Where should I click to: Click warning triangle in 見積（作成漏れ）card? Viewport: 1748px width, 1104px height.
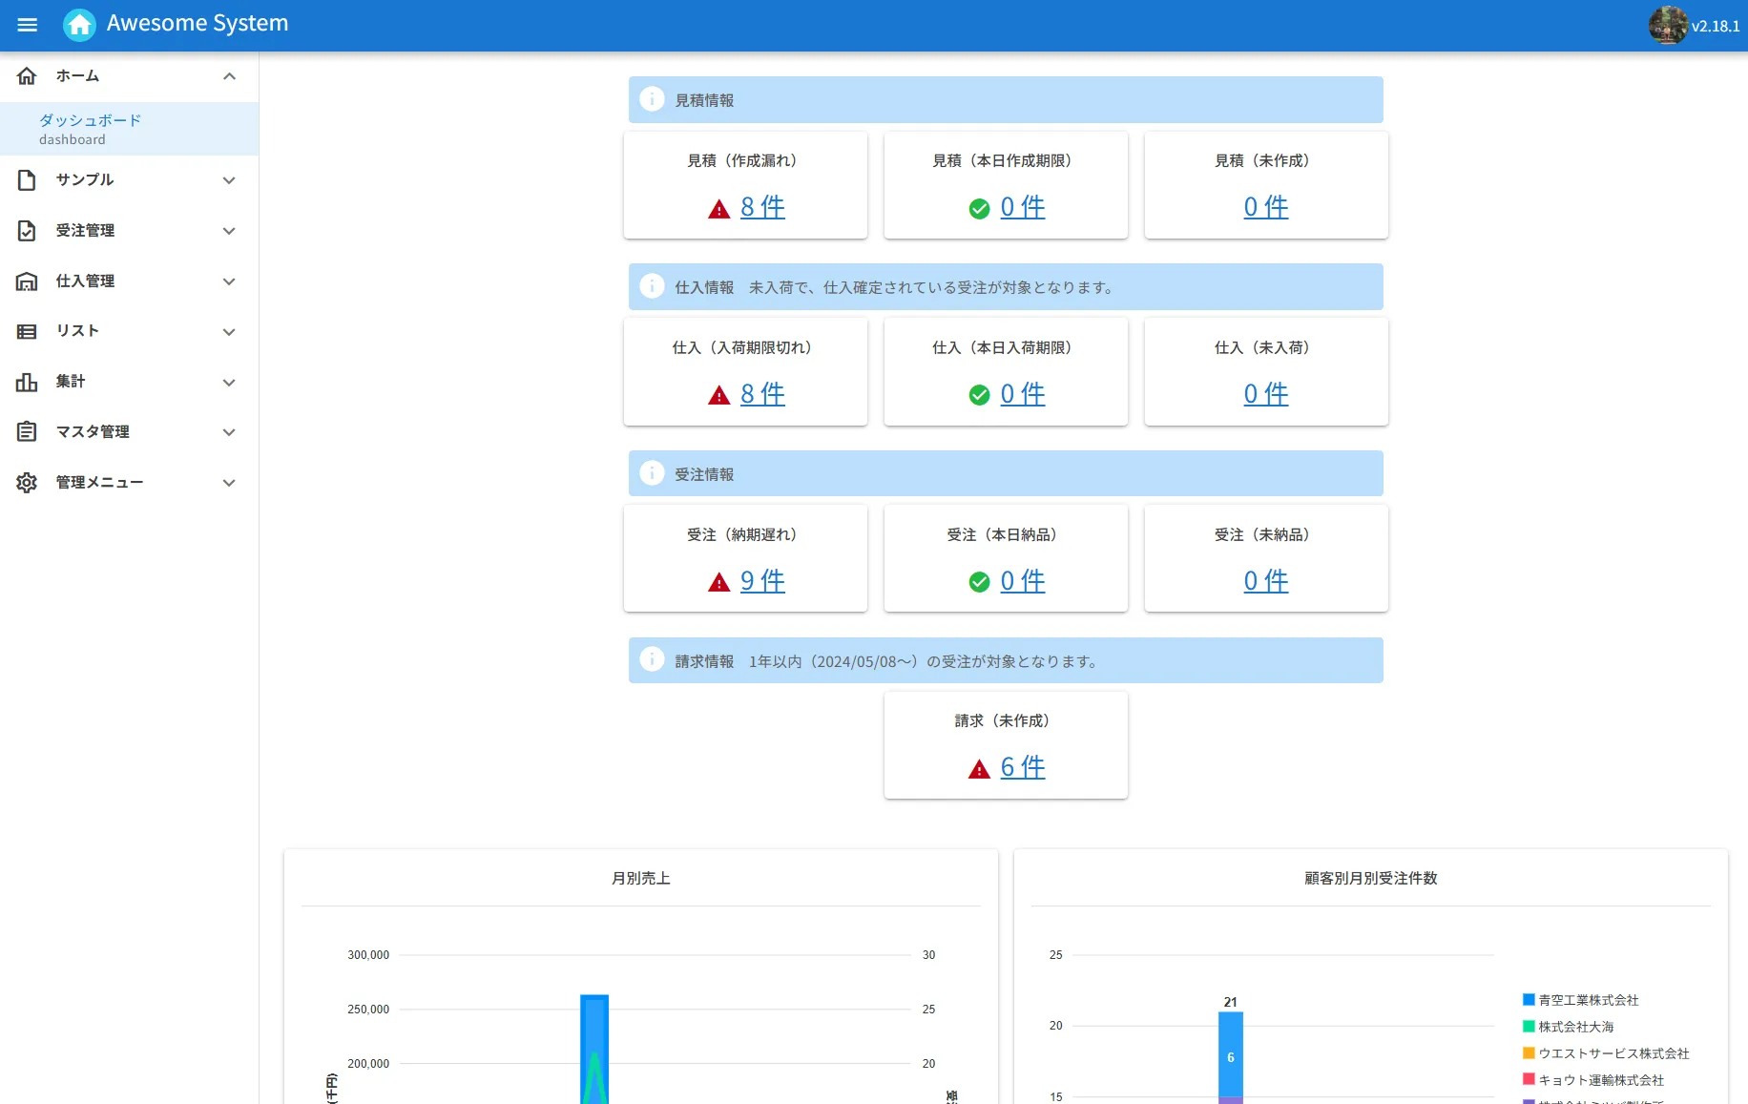point(719,209)
